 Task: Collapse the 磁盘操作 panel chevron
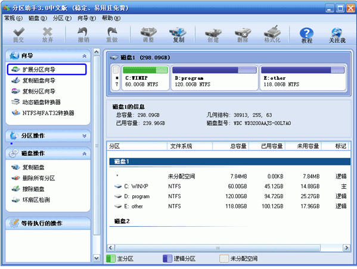[x=84, y=154]
